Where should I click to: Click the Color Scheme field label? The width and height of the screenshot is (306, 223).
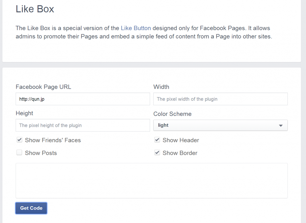coord(172,114)
